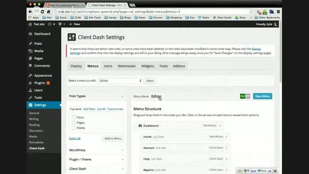Click the plus New icon
This screenshot has height=174, width=309.
click(70, 24)
